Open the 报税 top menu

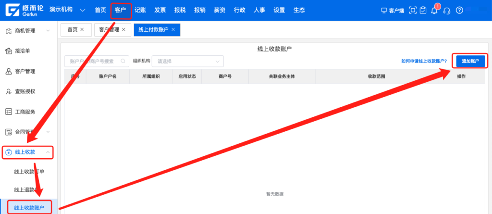[180, 10]
